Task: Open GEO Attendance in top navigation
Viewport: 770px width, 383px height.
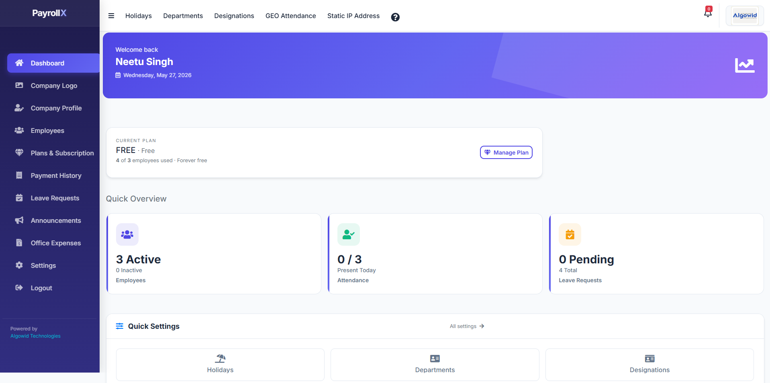Action: [291, 16]
